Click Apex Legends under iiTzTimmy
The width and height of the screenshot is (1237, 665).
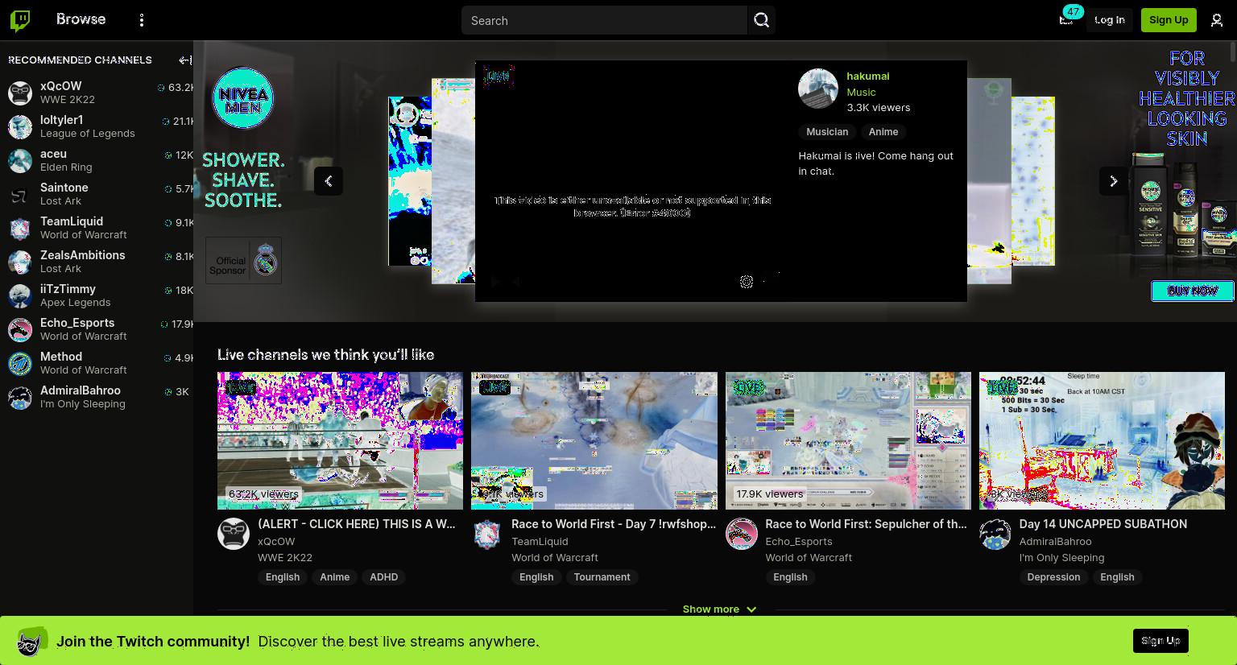(x=76, y=303)
